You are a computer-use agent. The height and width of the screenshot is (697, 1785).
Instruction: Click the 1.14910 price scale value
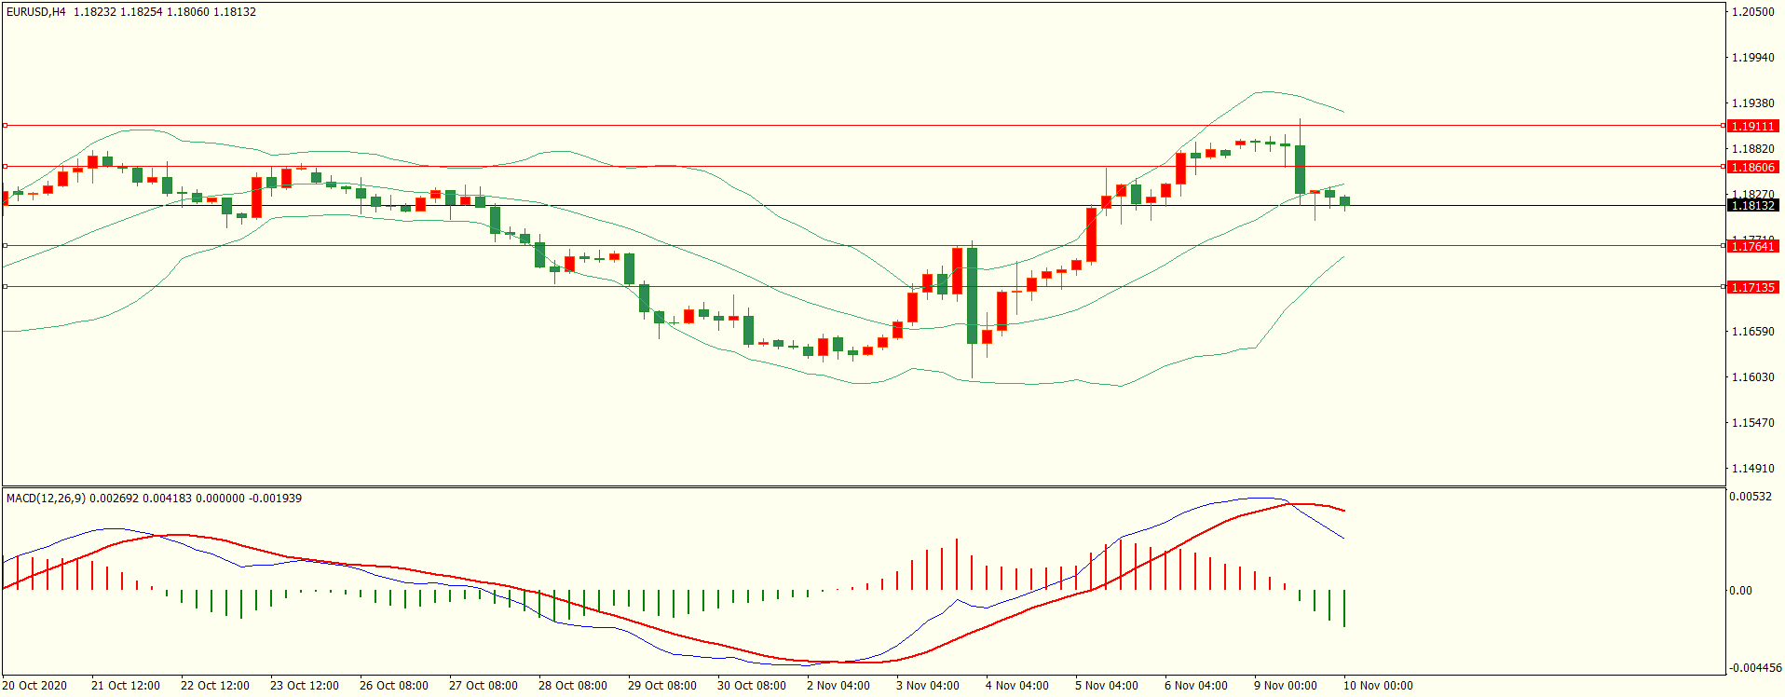[1752, 469]
